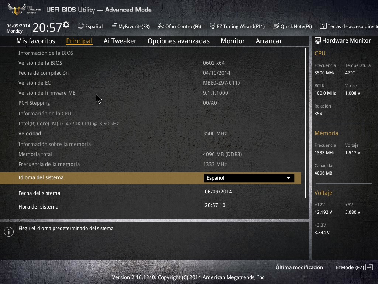378x284 pixels.
Task: Click the Memoria total label
Action: click(x=35, y=154)
